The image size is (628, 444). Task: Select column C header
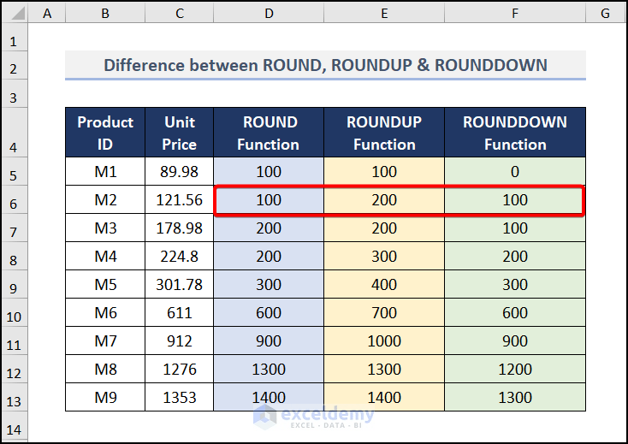tap(180, 13)
